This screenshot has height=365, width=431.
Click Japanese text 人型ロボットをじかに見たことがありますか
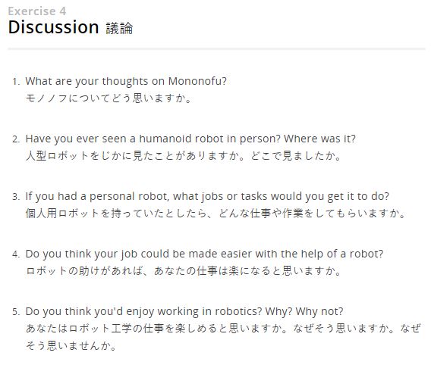(135, 156)
